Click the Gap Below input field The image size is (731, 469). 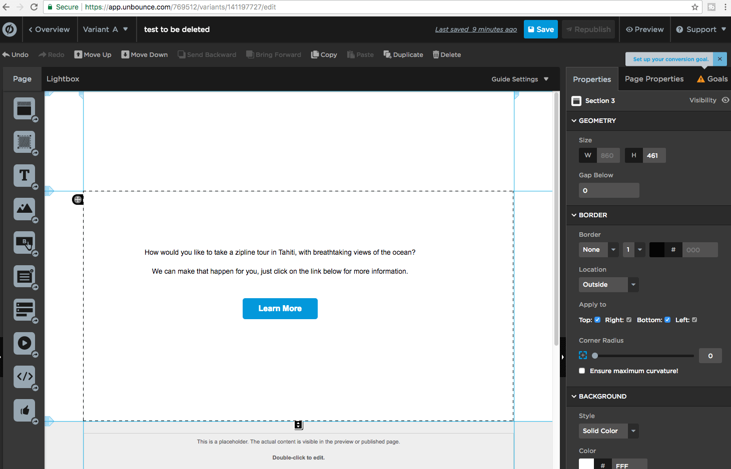pyautogui.click(x=609, y=190)
